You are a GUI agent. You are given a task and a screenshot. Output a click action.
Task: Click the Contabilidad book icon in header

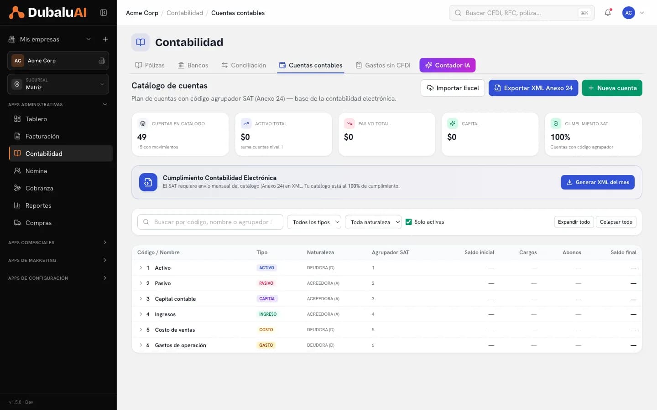tap(141, 42)
